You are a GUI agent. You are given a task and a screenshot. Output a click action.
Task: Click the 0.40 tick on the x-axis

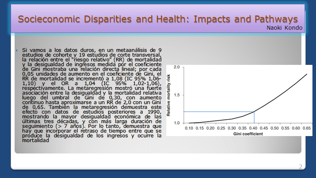point(254,128)
